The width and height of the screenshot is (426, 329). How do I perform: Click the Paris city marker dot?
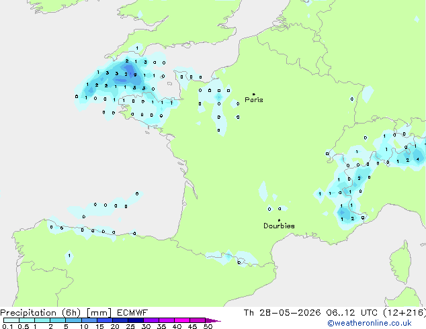click(x=254, y=94)
